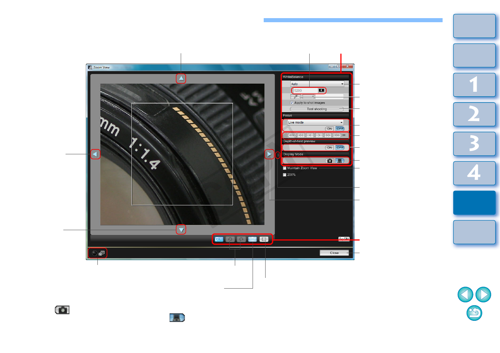Toggle the Apply to shot images checkbox

tap(292, 103)
